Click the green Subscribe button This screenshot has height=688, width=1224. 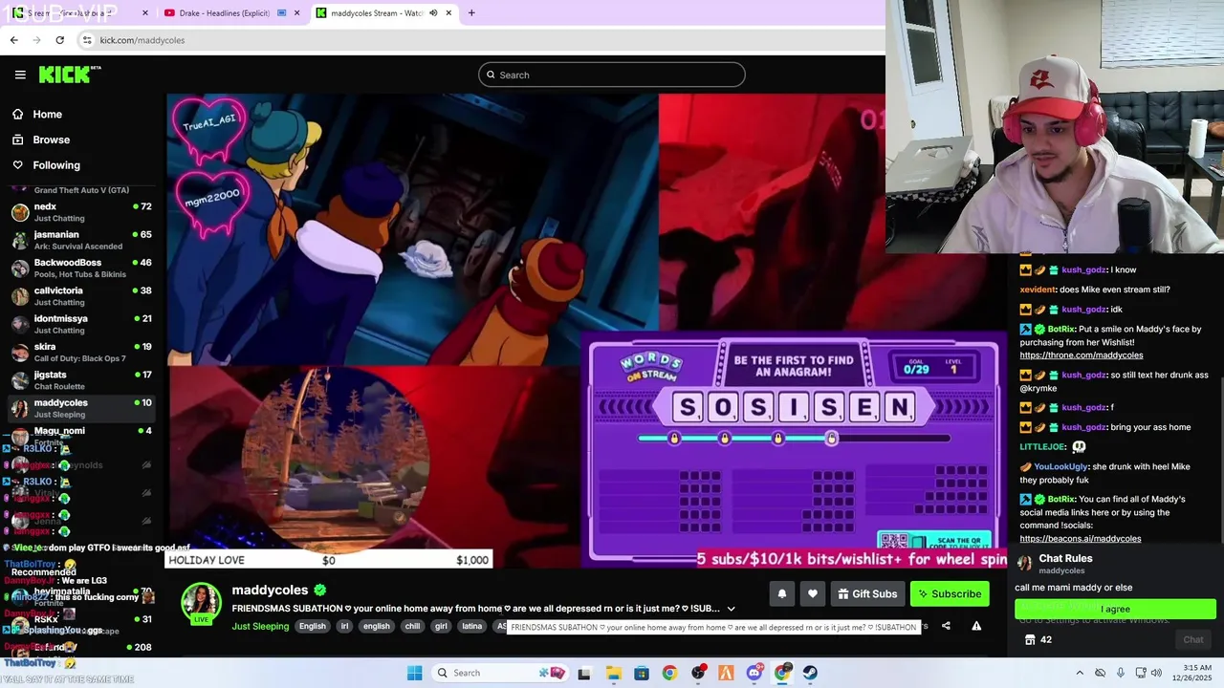[x=950, y=594]
